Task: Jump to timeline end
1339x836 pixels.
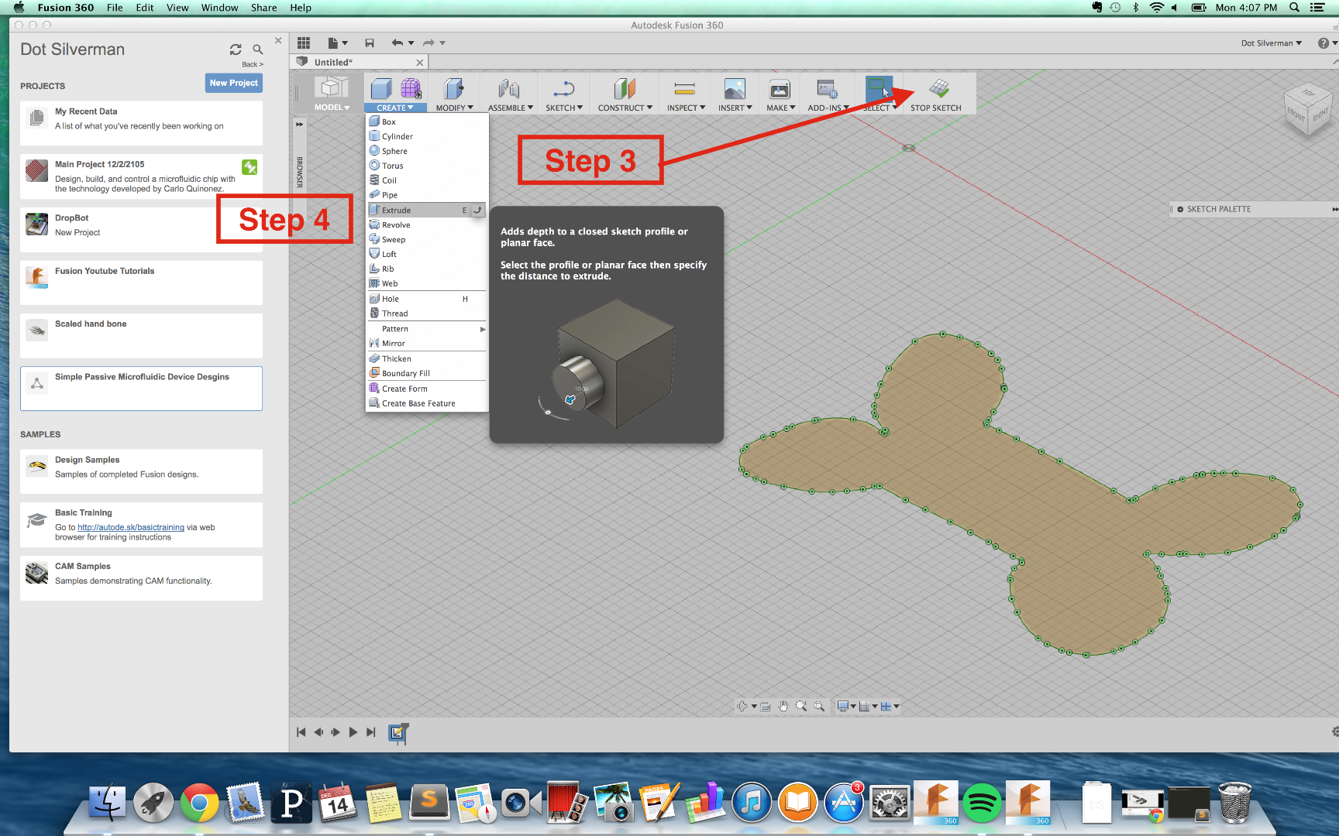Action: [x=371, y=732]
